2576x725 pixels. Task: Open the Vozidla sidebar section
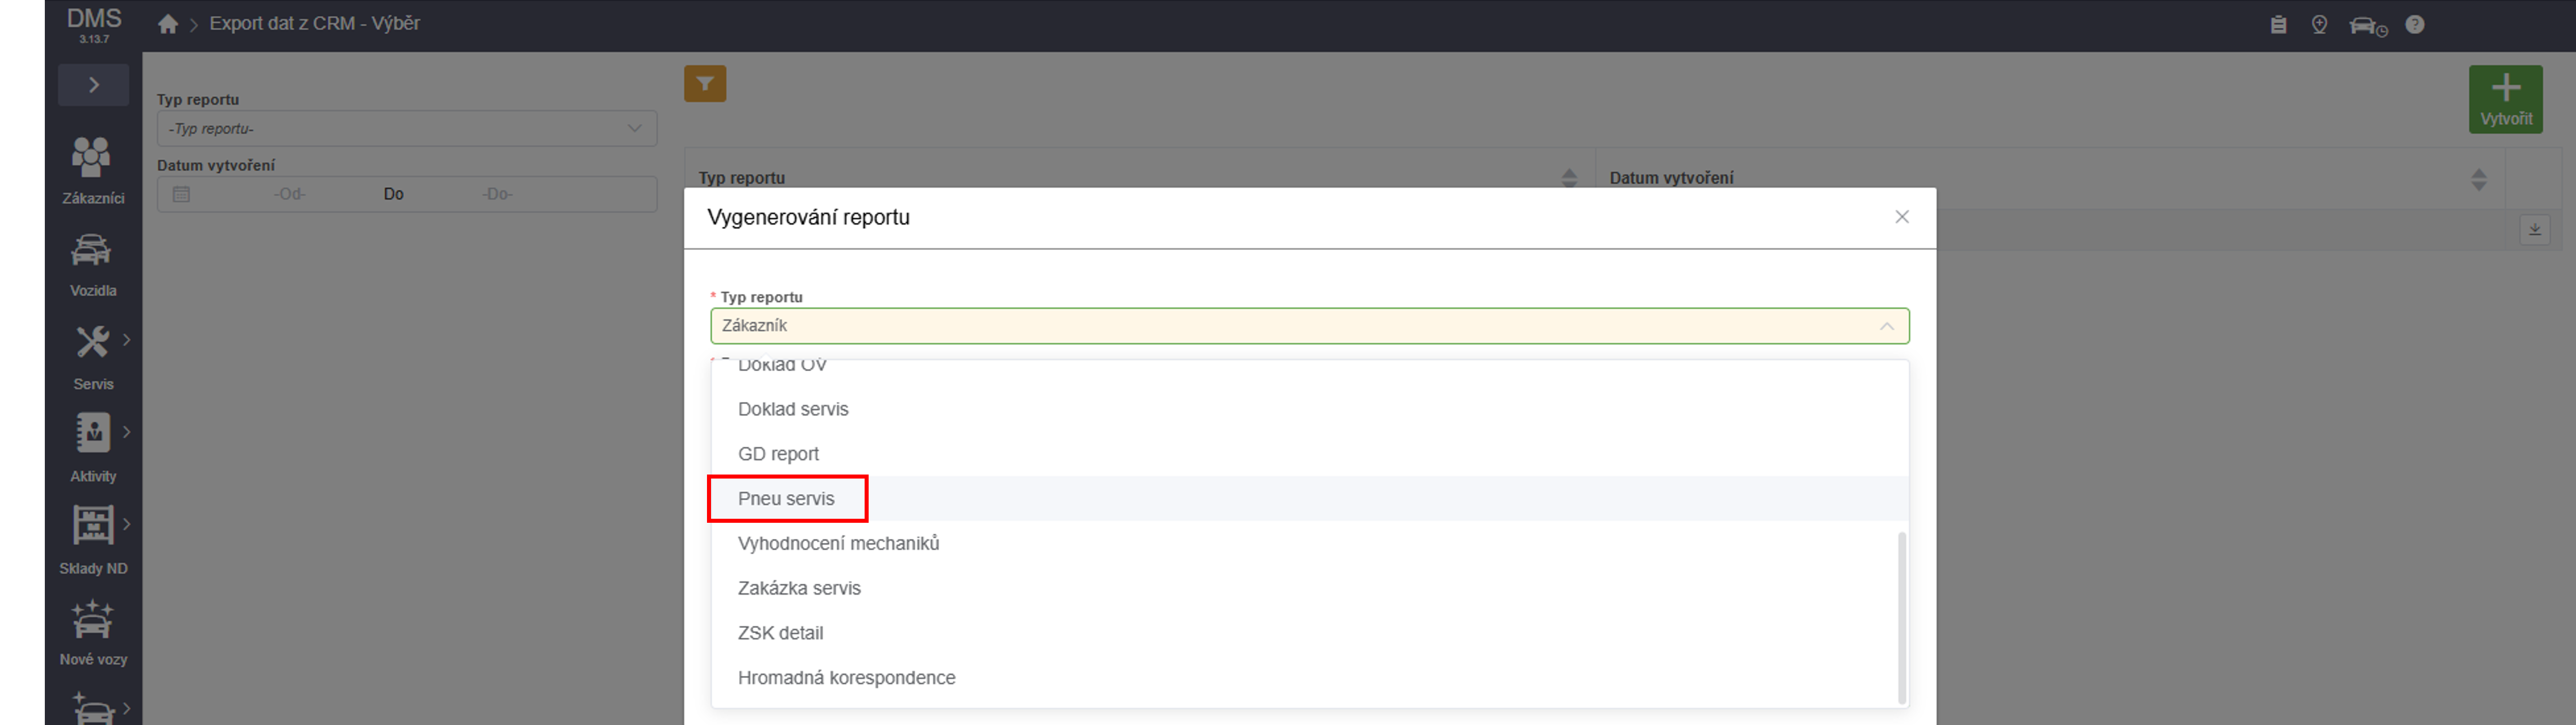[92, 263]
